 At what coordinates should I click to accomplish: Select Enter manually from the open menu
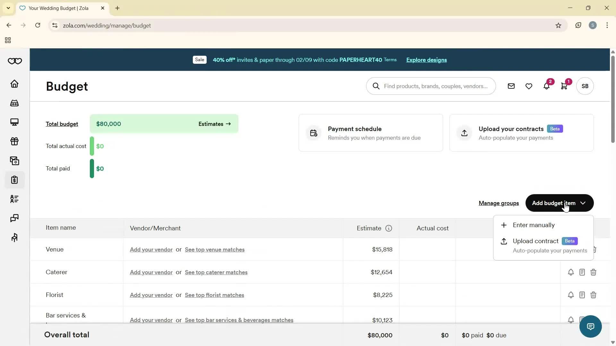tap(534, 225)
